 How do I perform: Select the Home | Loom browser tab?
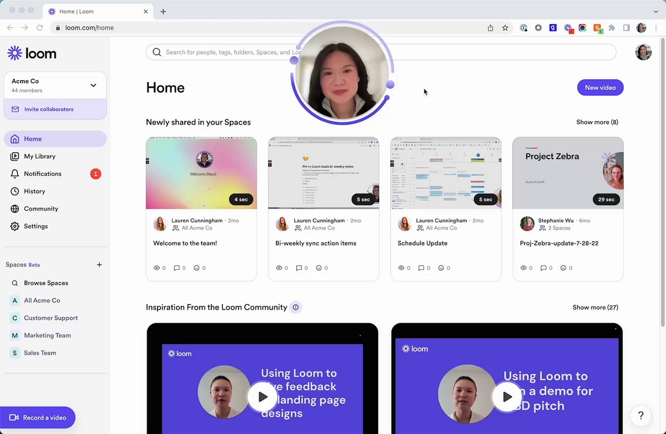click(98, 11)
